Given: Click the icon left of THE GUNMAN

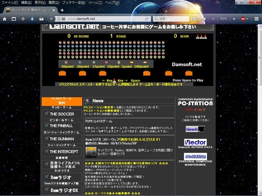Looking at the screenshot, I should point(46,138).
